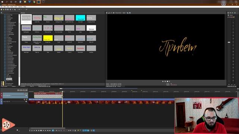Image resolution: width=239 pixels, height=134 pixels.
Task: Click the Save toolbar icon
Action: coord(6,9)
